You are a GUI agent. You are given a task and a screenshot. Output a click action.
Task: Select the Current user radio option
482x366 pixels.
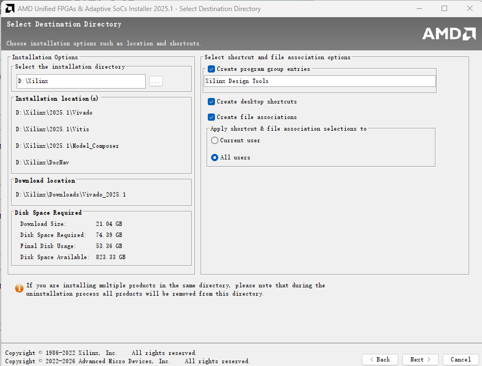tap(215, 141)
